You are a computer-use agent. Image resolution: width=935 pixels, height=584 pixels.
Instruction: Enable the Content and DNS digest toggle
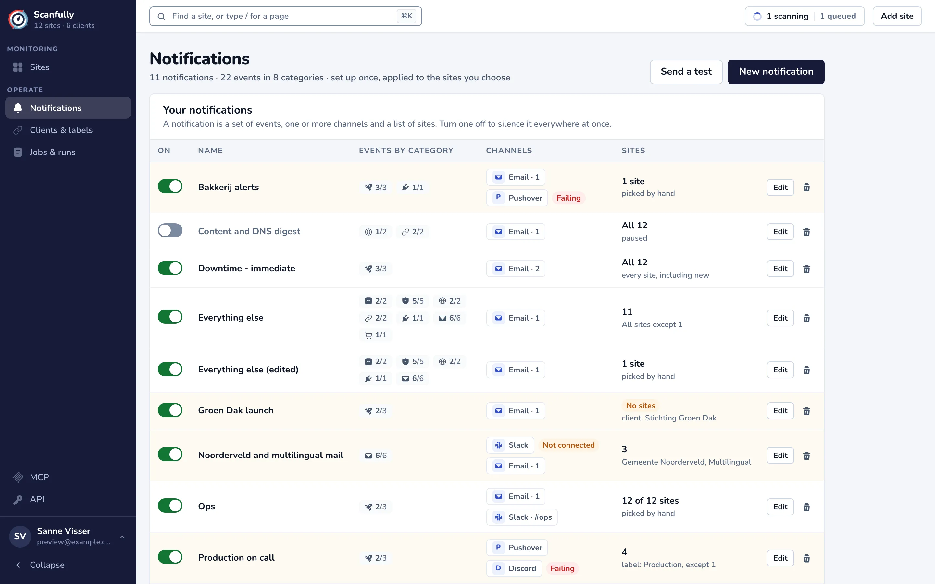click(170, 231)
